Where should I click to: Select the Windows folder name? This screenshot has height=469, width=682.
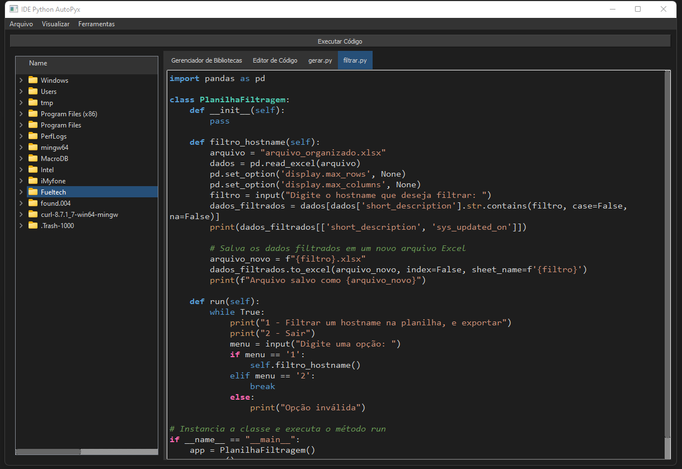[54, 80]
